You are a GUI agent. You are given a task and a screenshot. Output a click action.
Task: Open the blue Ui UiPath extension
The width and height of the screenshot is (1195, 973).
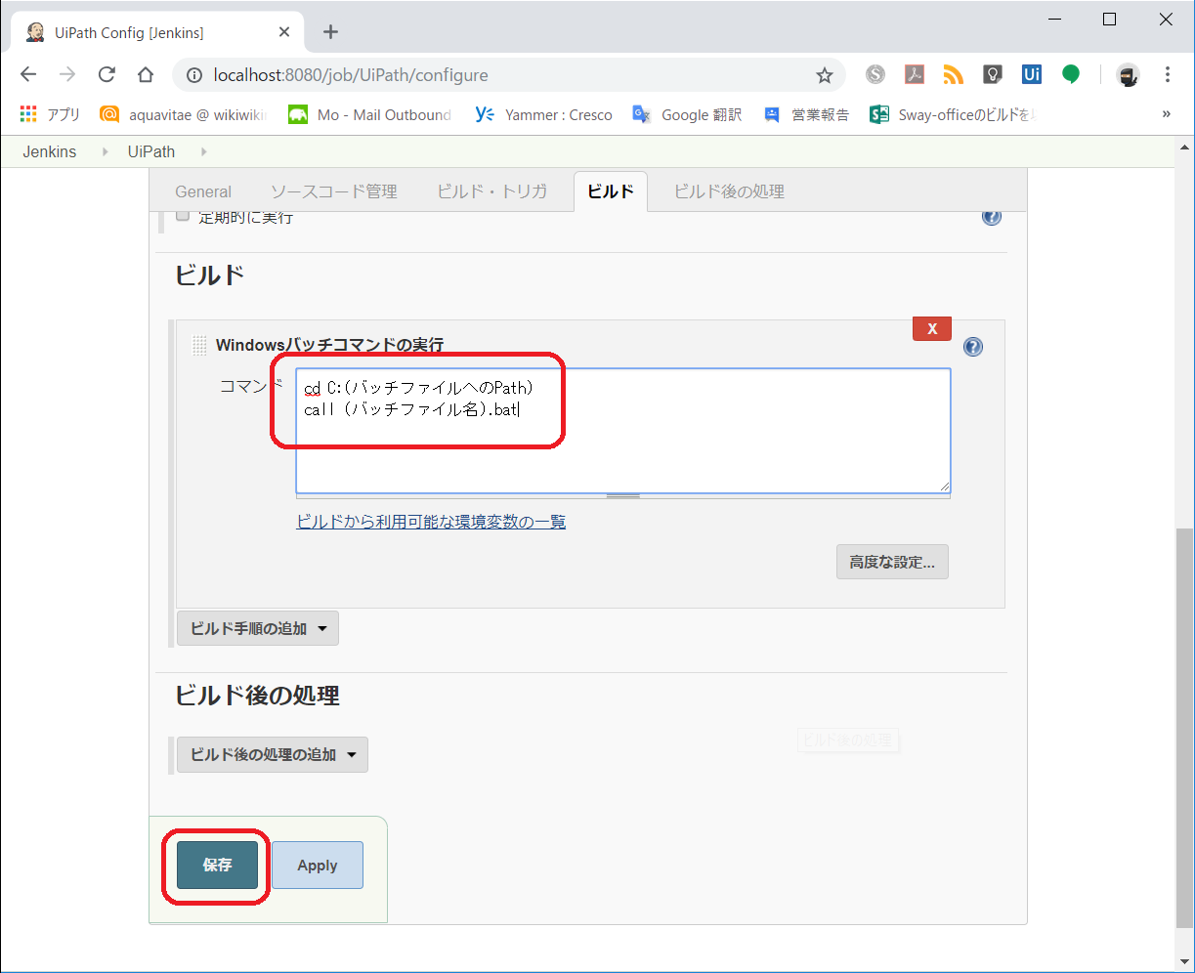pos(1031,74)
